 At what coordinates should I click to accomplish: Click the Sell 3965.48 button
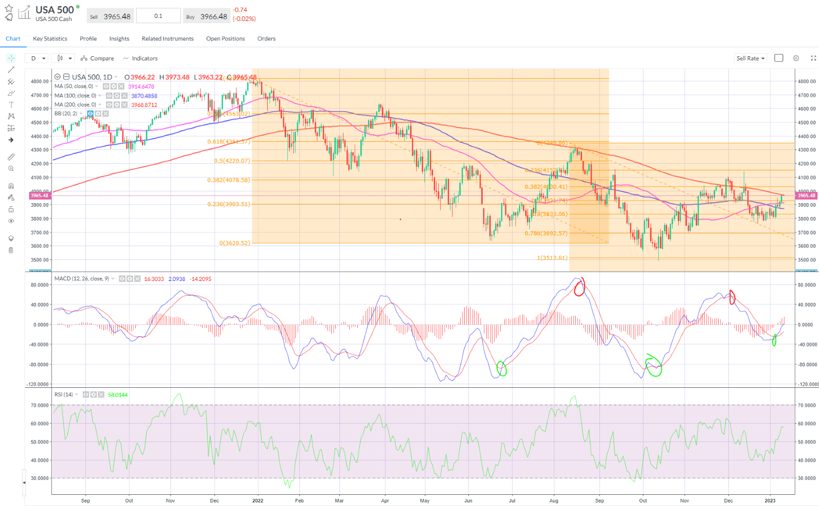click(x=110, y=16)
